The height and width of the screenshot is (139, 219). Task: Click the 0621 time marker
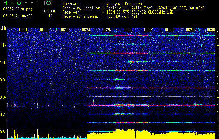pos(23,30)
